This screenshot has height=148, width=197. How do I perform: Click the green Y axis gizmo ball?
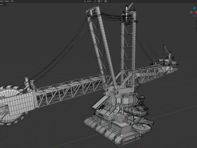(x=191, y=12)
